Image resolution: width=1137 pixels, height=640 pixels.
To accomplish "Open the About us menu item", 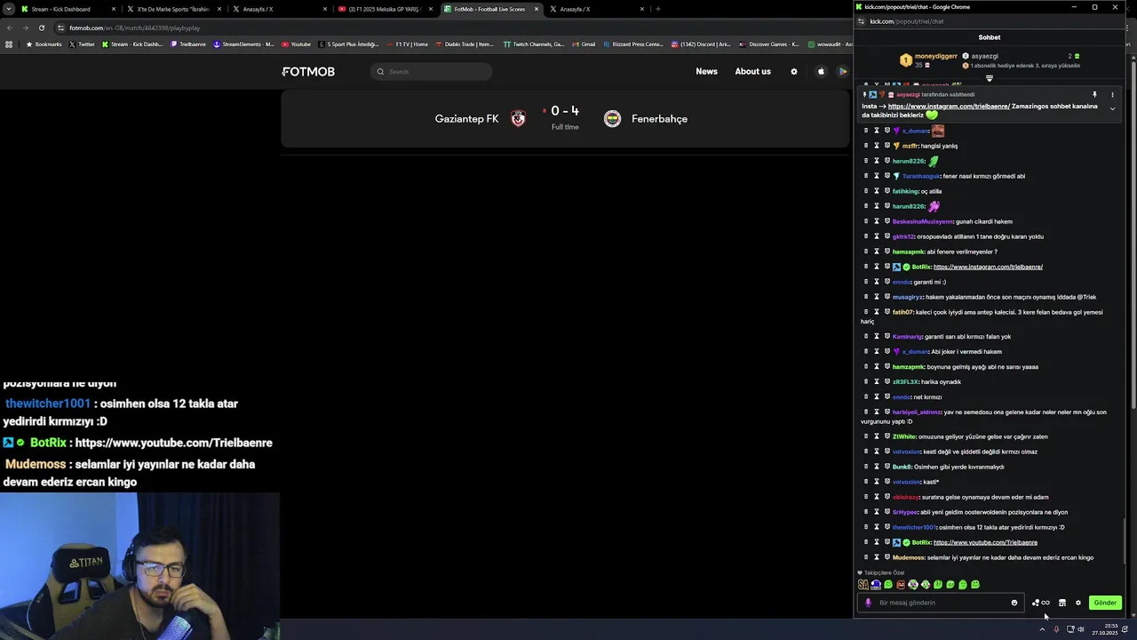I will [x=752, y=71].
